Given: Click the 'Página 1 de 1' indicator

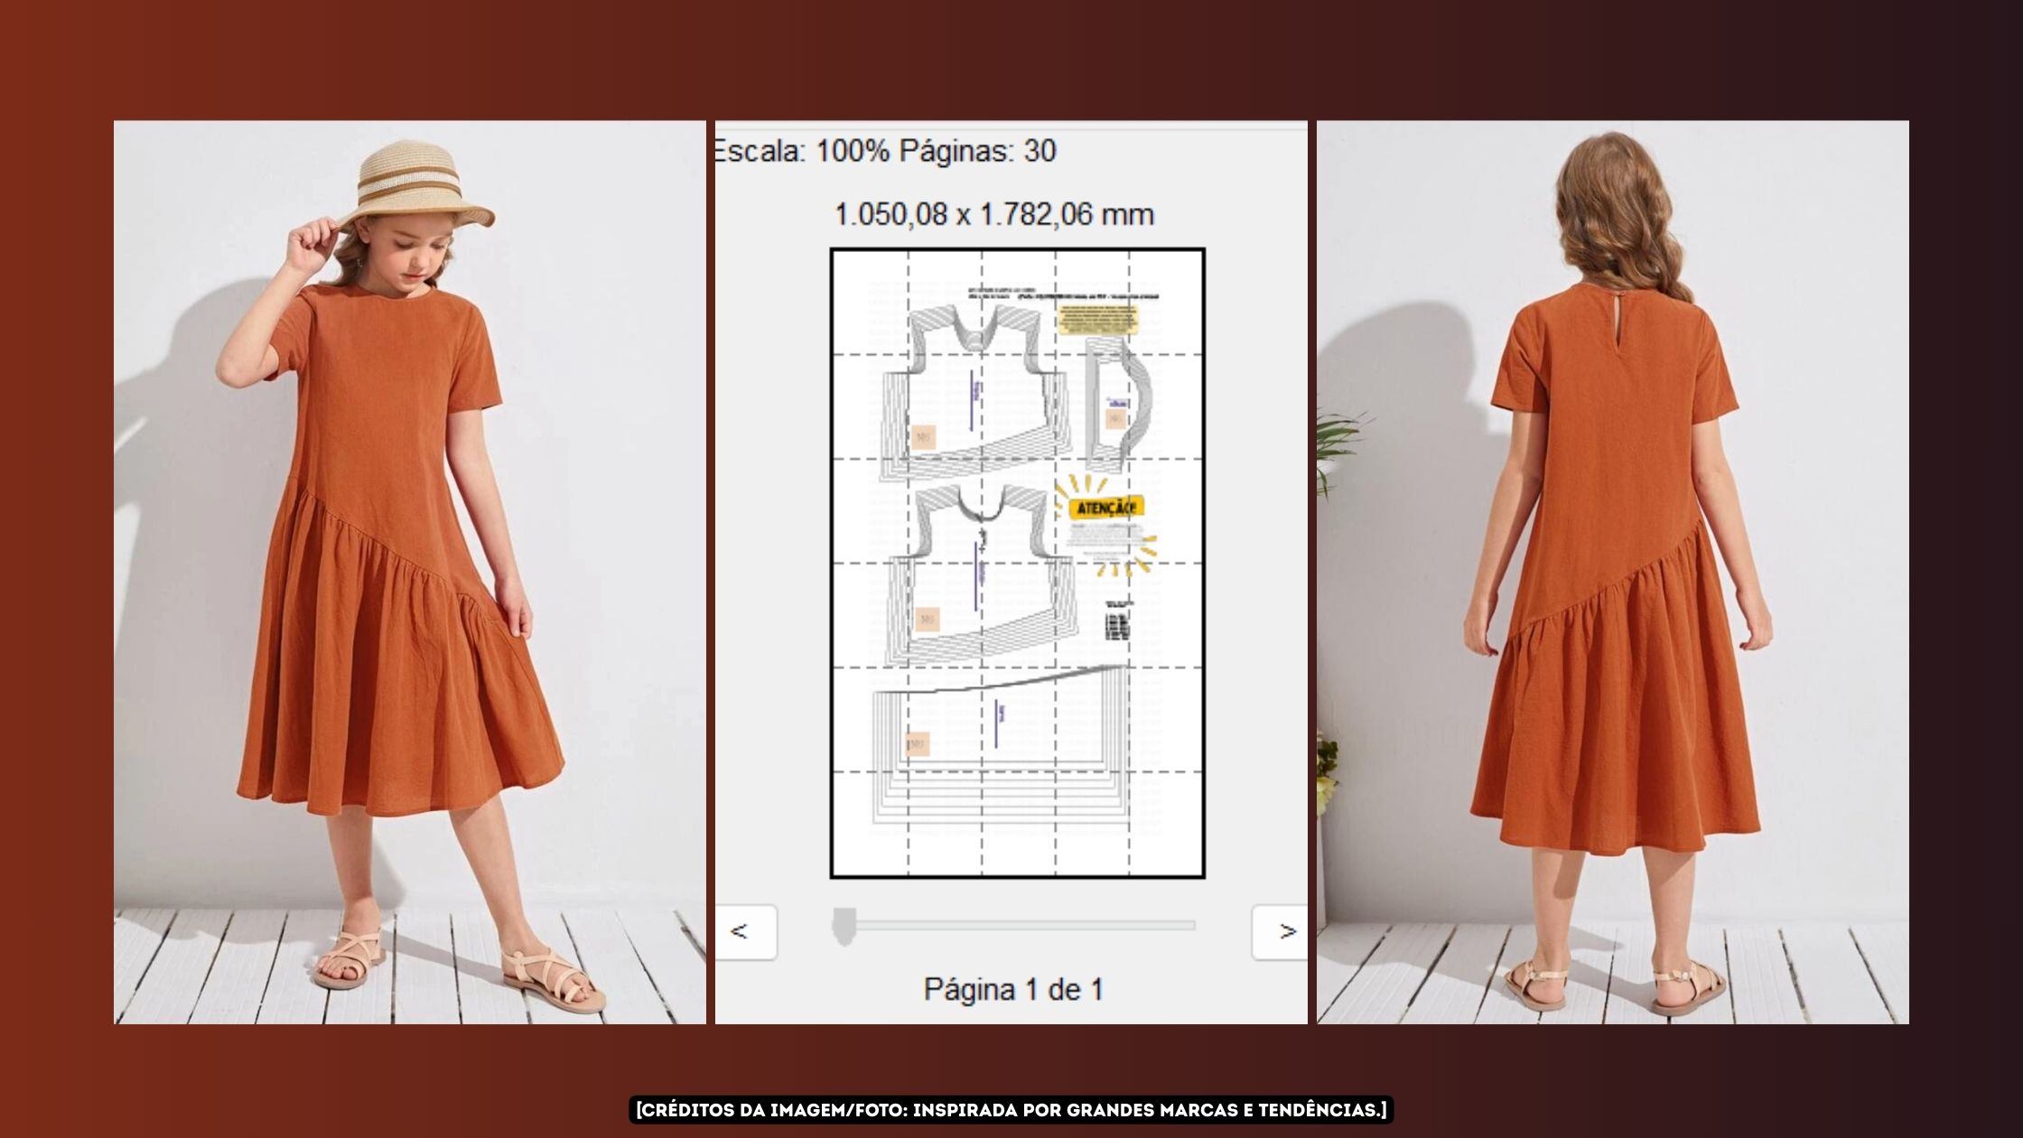Looking at the screenshot, I should tap(1012, 990).
